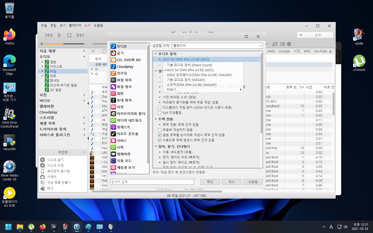Viewport: 373px width, 233px height.
Task: Select the 오디오 settings category icon
Action: point(113,46)
